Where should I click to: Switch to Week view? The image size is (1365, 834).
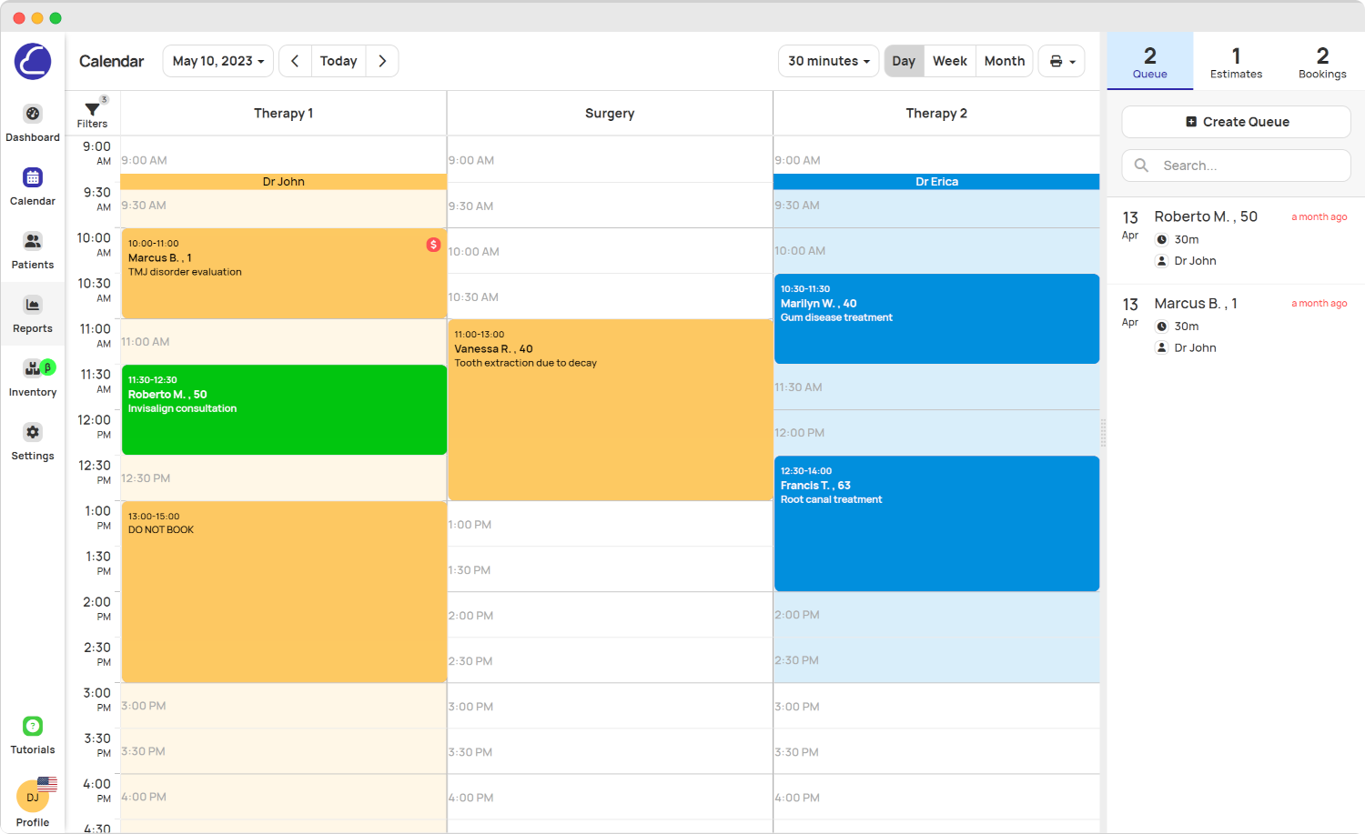click(950, 61)
